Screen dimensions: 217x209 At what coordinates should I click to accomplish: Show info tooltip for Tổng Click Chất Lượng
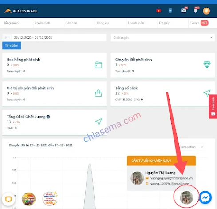pos(48,117)
